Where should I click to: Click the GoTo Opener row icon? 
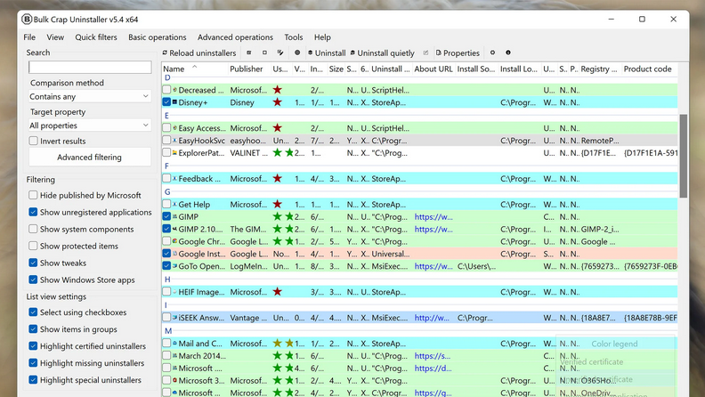[x=174, y=266]
